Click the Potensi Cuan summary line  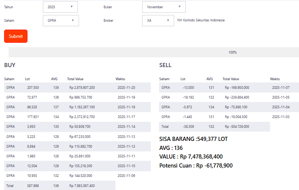click(196, 165)
